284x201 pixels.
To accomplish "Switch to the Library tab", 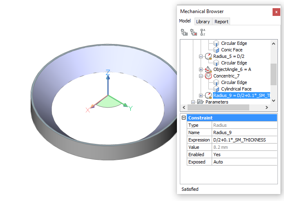I will tap(203, 22).
